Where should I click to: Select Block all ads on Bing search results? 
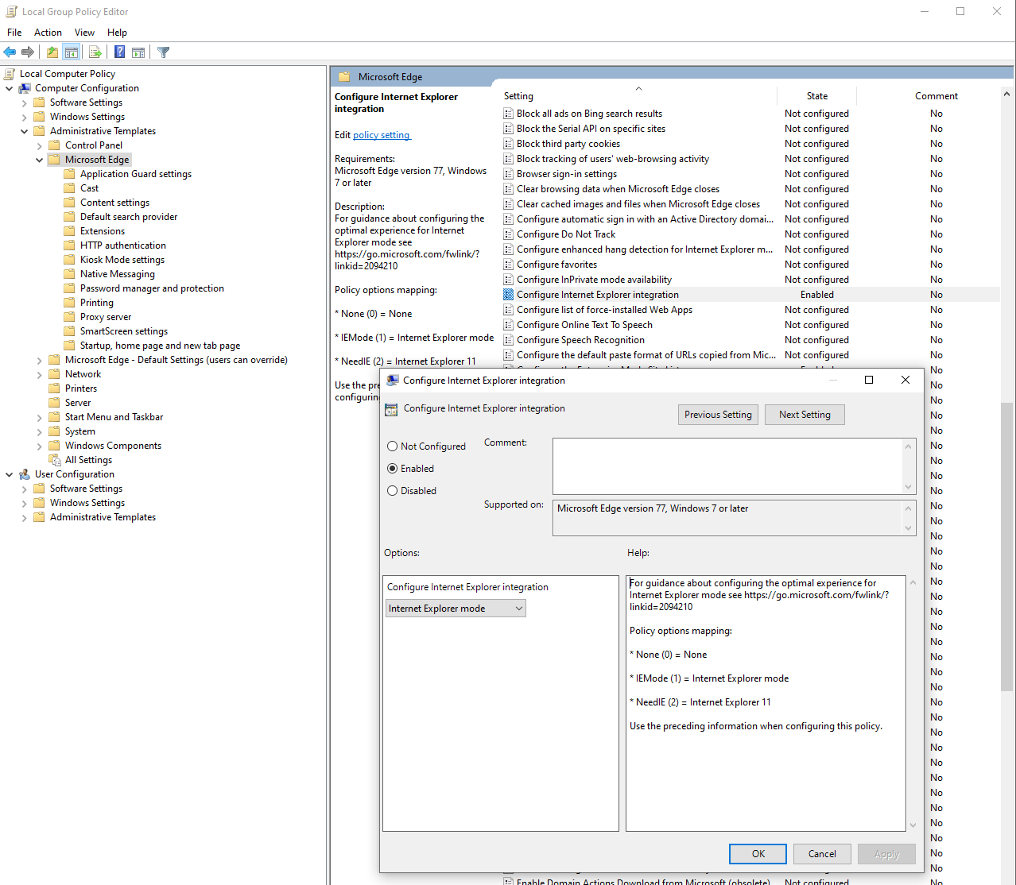click(589, 114)
